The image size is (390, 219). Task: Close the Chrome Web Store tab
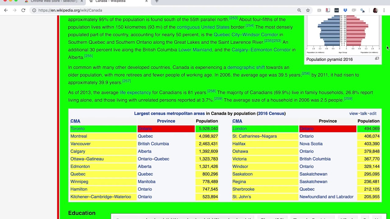coord(82,1)
